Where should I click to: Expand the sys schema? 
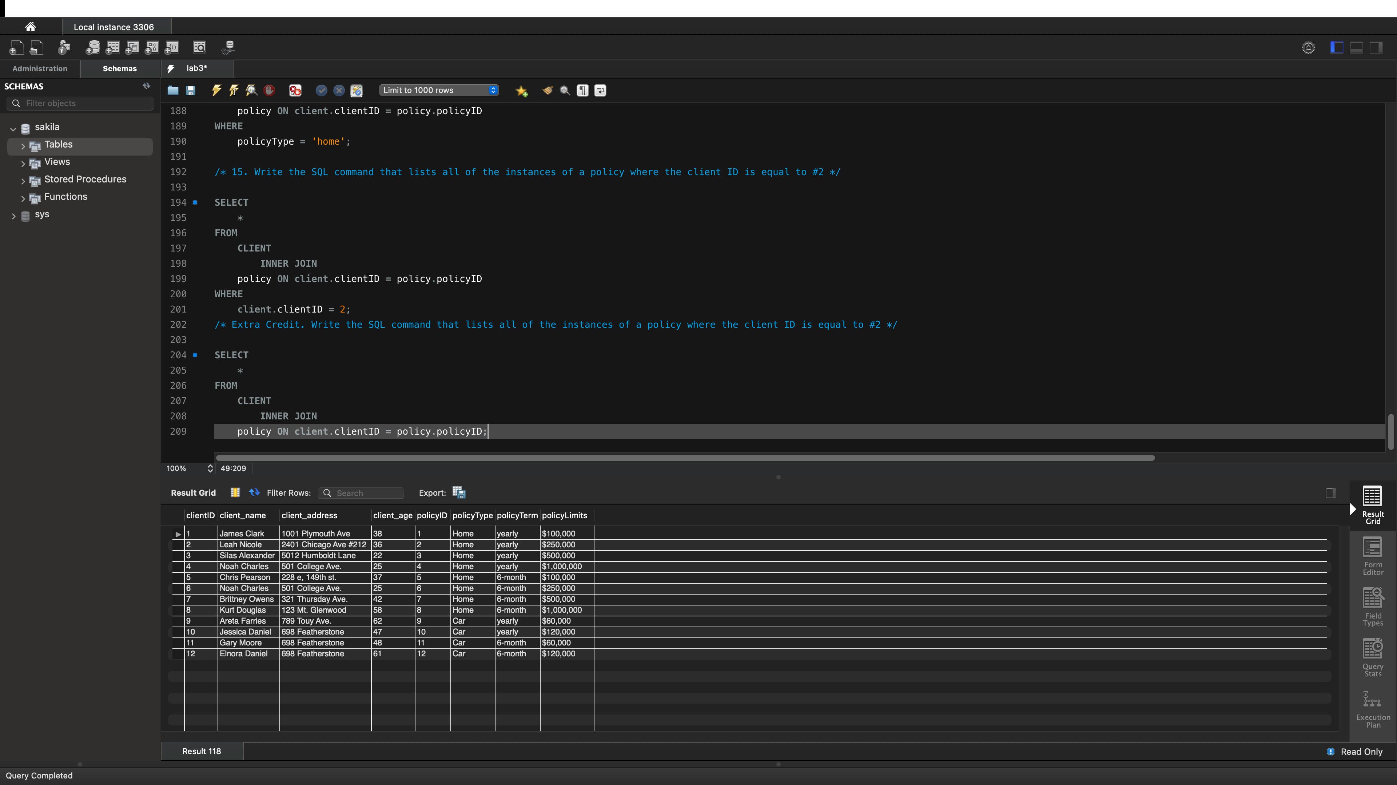pyautogui.click(x=13, y=214)
